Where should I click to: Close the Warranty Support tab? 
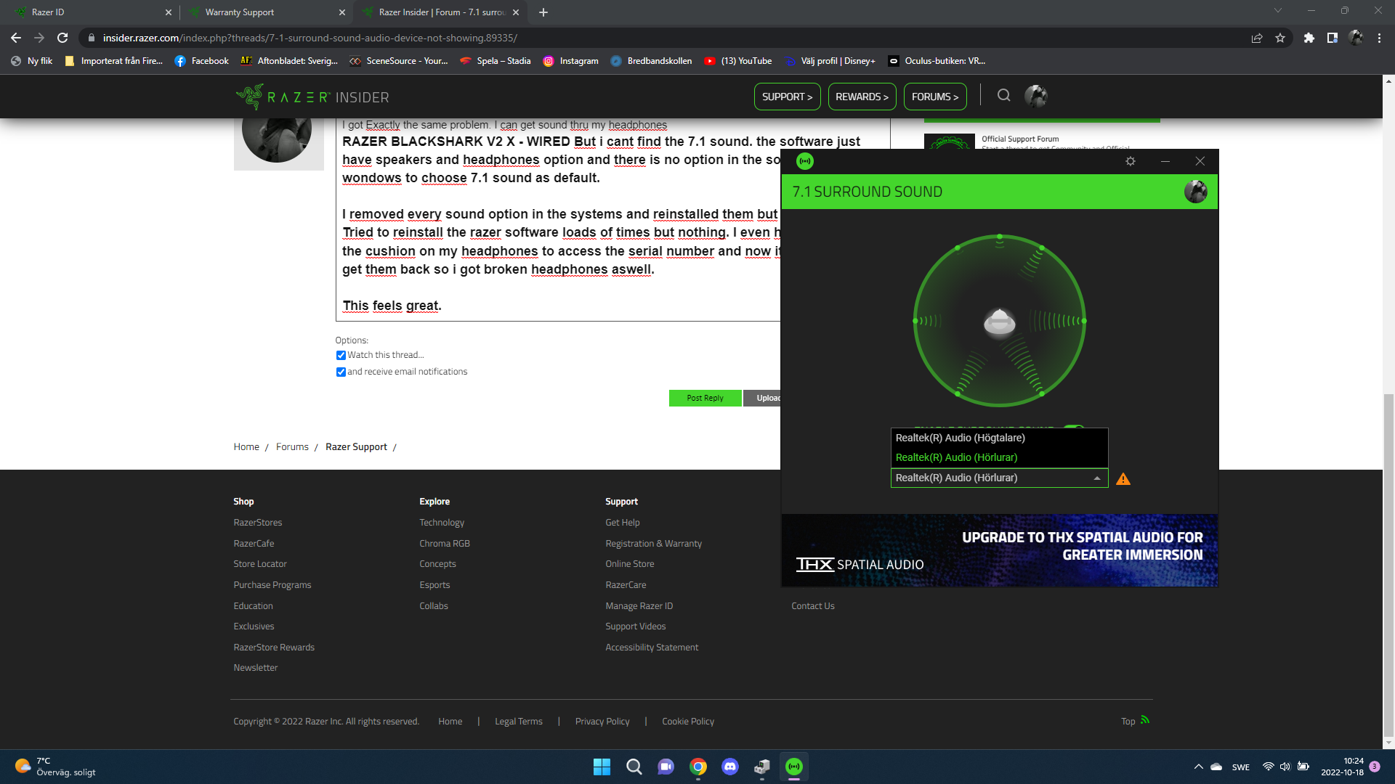[x=342, y=12]
